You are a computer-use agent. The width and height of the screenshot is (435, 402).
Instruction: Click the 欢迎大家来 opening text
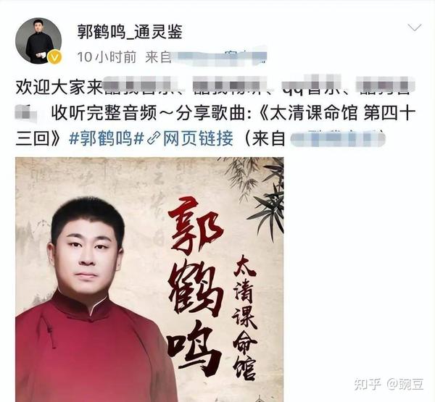[x=59, y=87]
